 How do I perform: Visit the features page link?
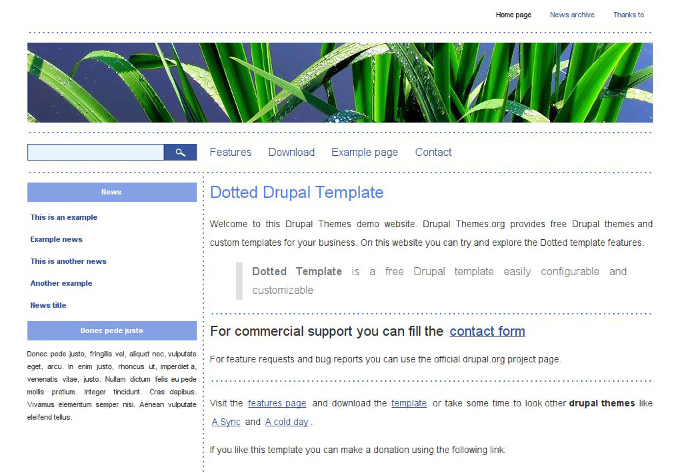(277, 403)
